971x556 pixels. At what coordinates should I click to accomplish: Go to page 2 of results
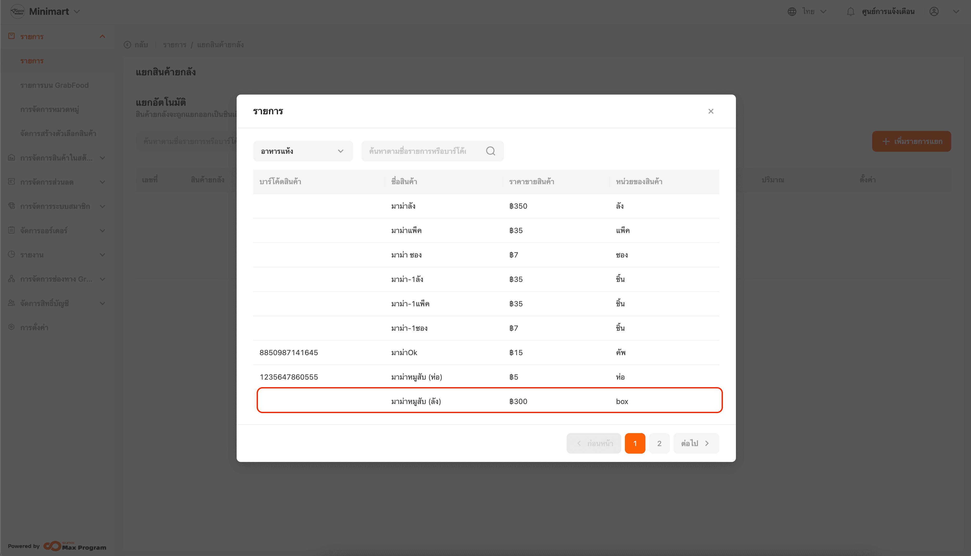(x=659, y=443)
